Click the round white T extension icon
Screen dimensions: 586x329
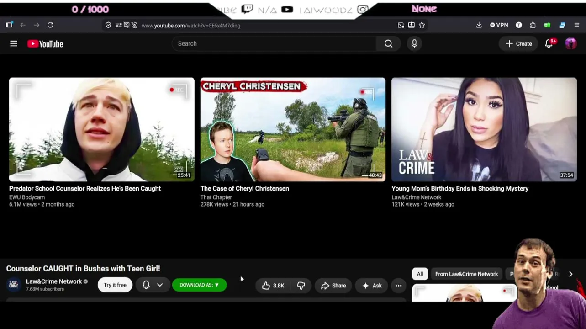point(519,25)
